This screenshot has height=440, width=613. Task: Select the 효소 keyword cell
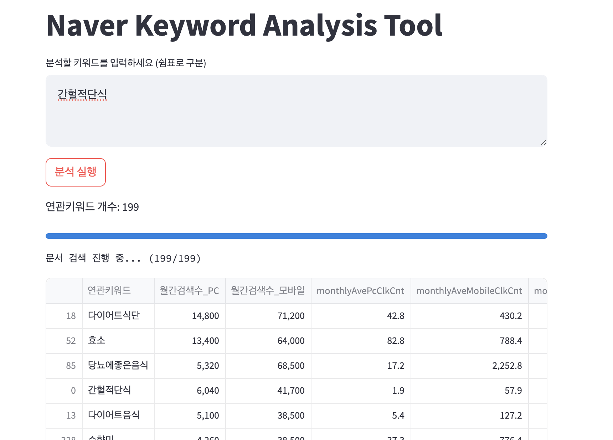click(118, 341)
